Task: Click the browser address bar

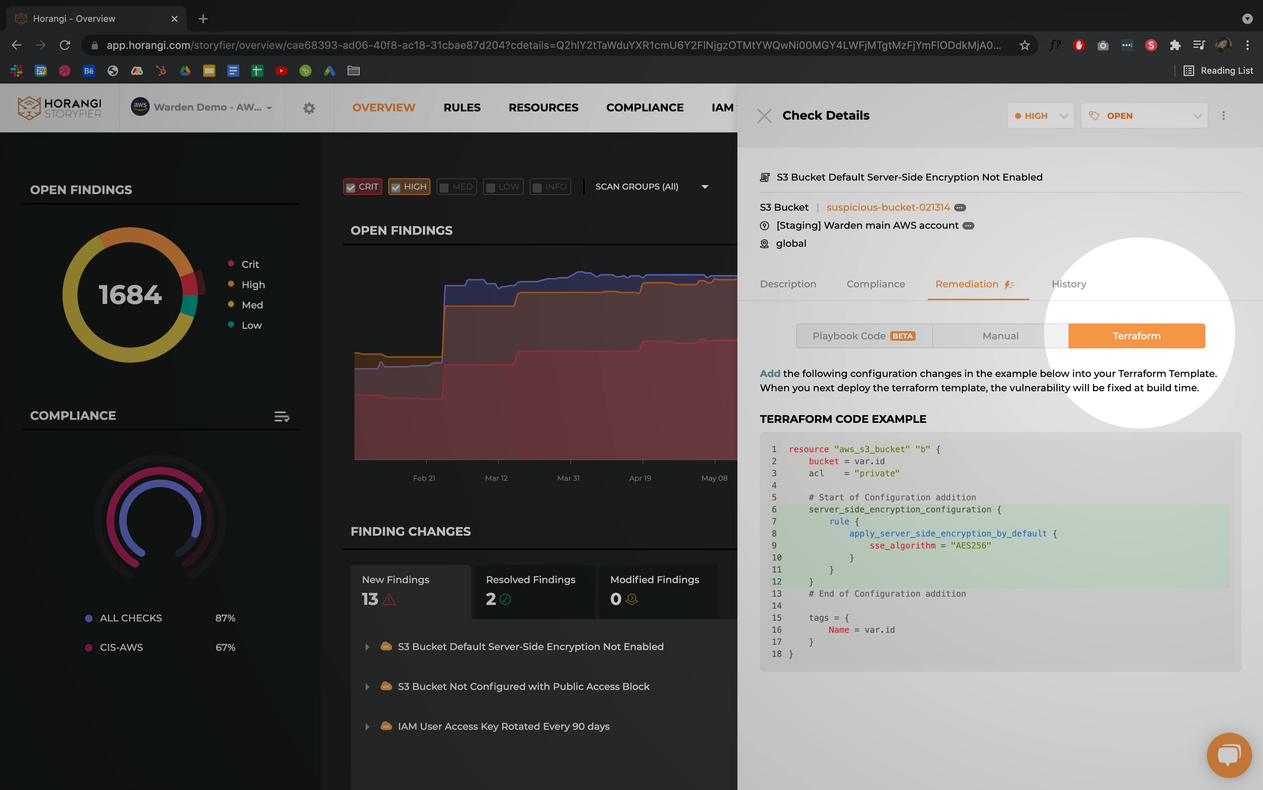Action: click(x=554, y=46)
